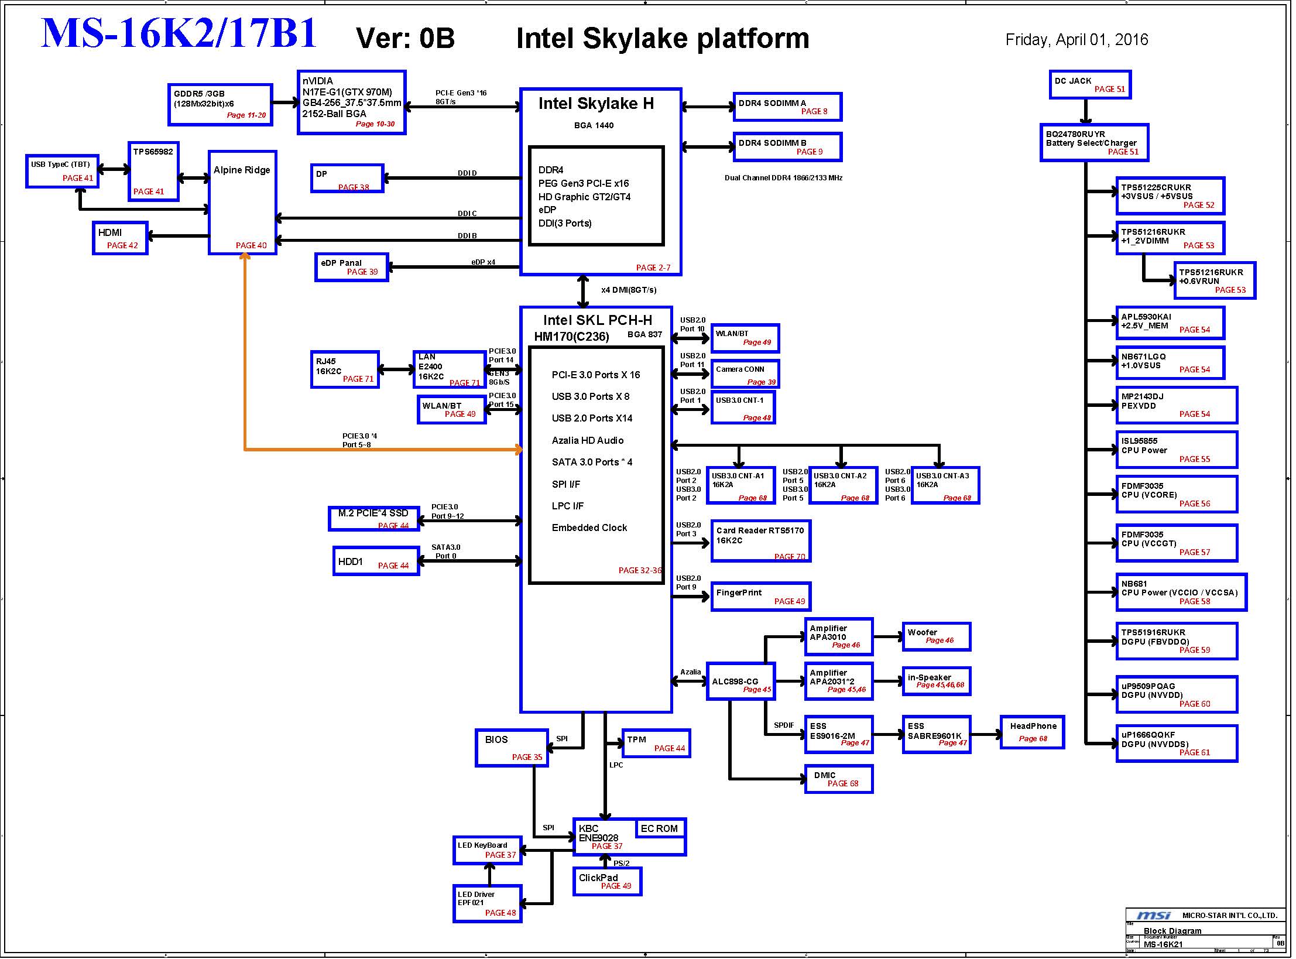Click the "TPS51225CRUKR" power block

[x=1170, y=196]
